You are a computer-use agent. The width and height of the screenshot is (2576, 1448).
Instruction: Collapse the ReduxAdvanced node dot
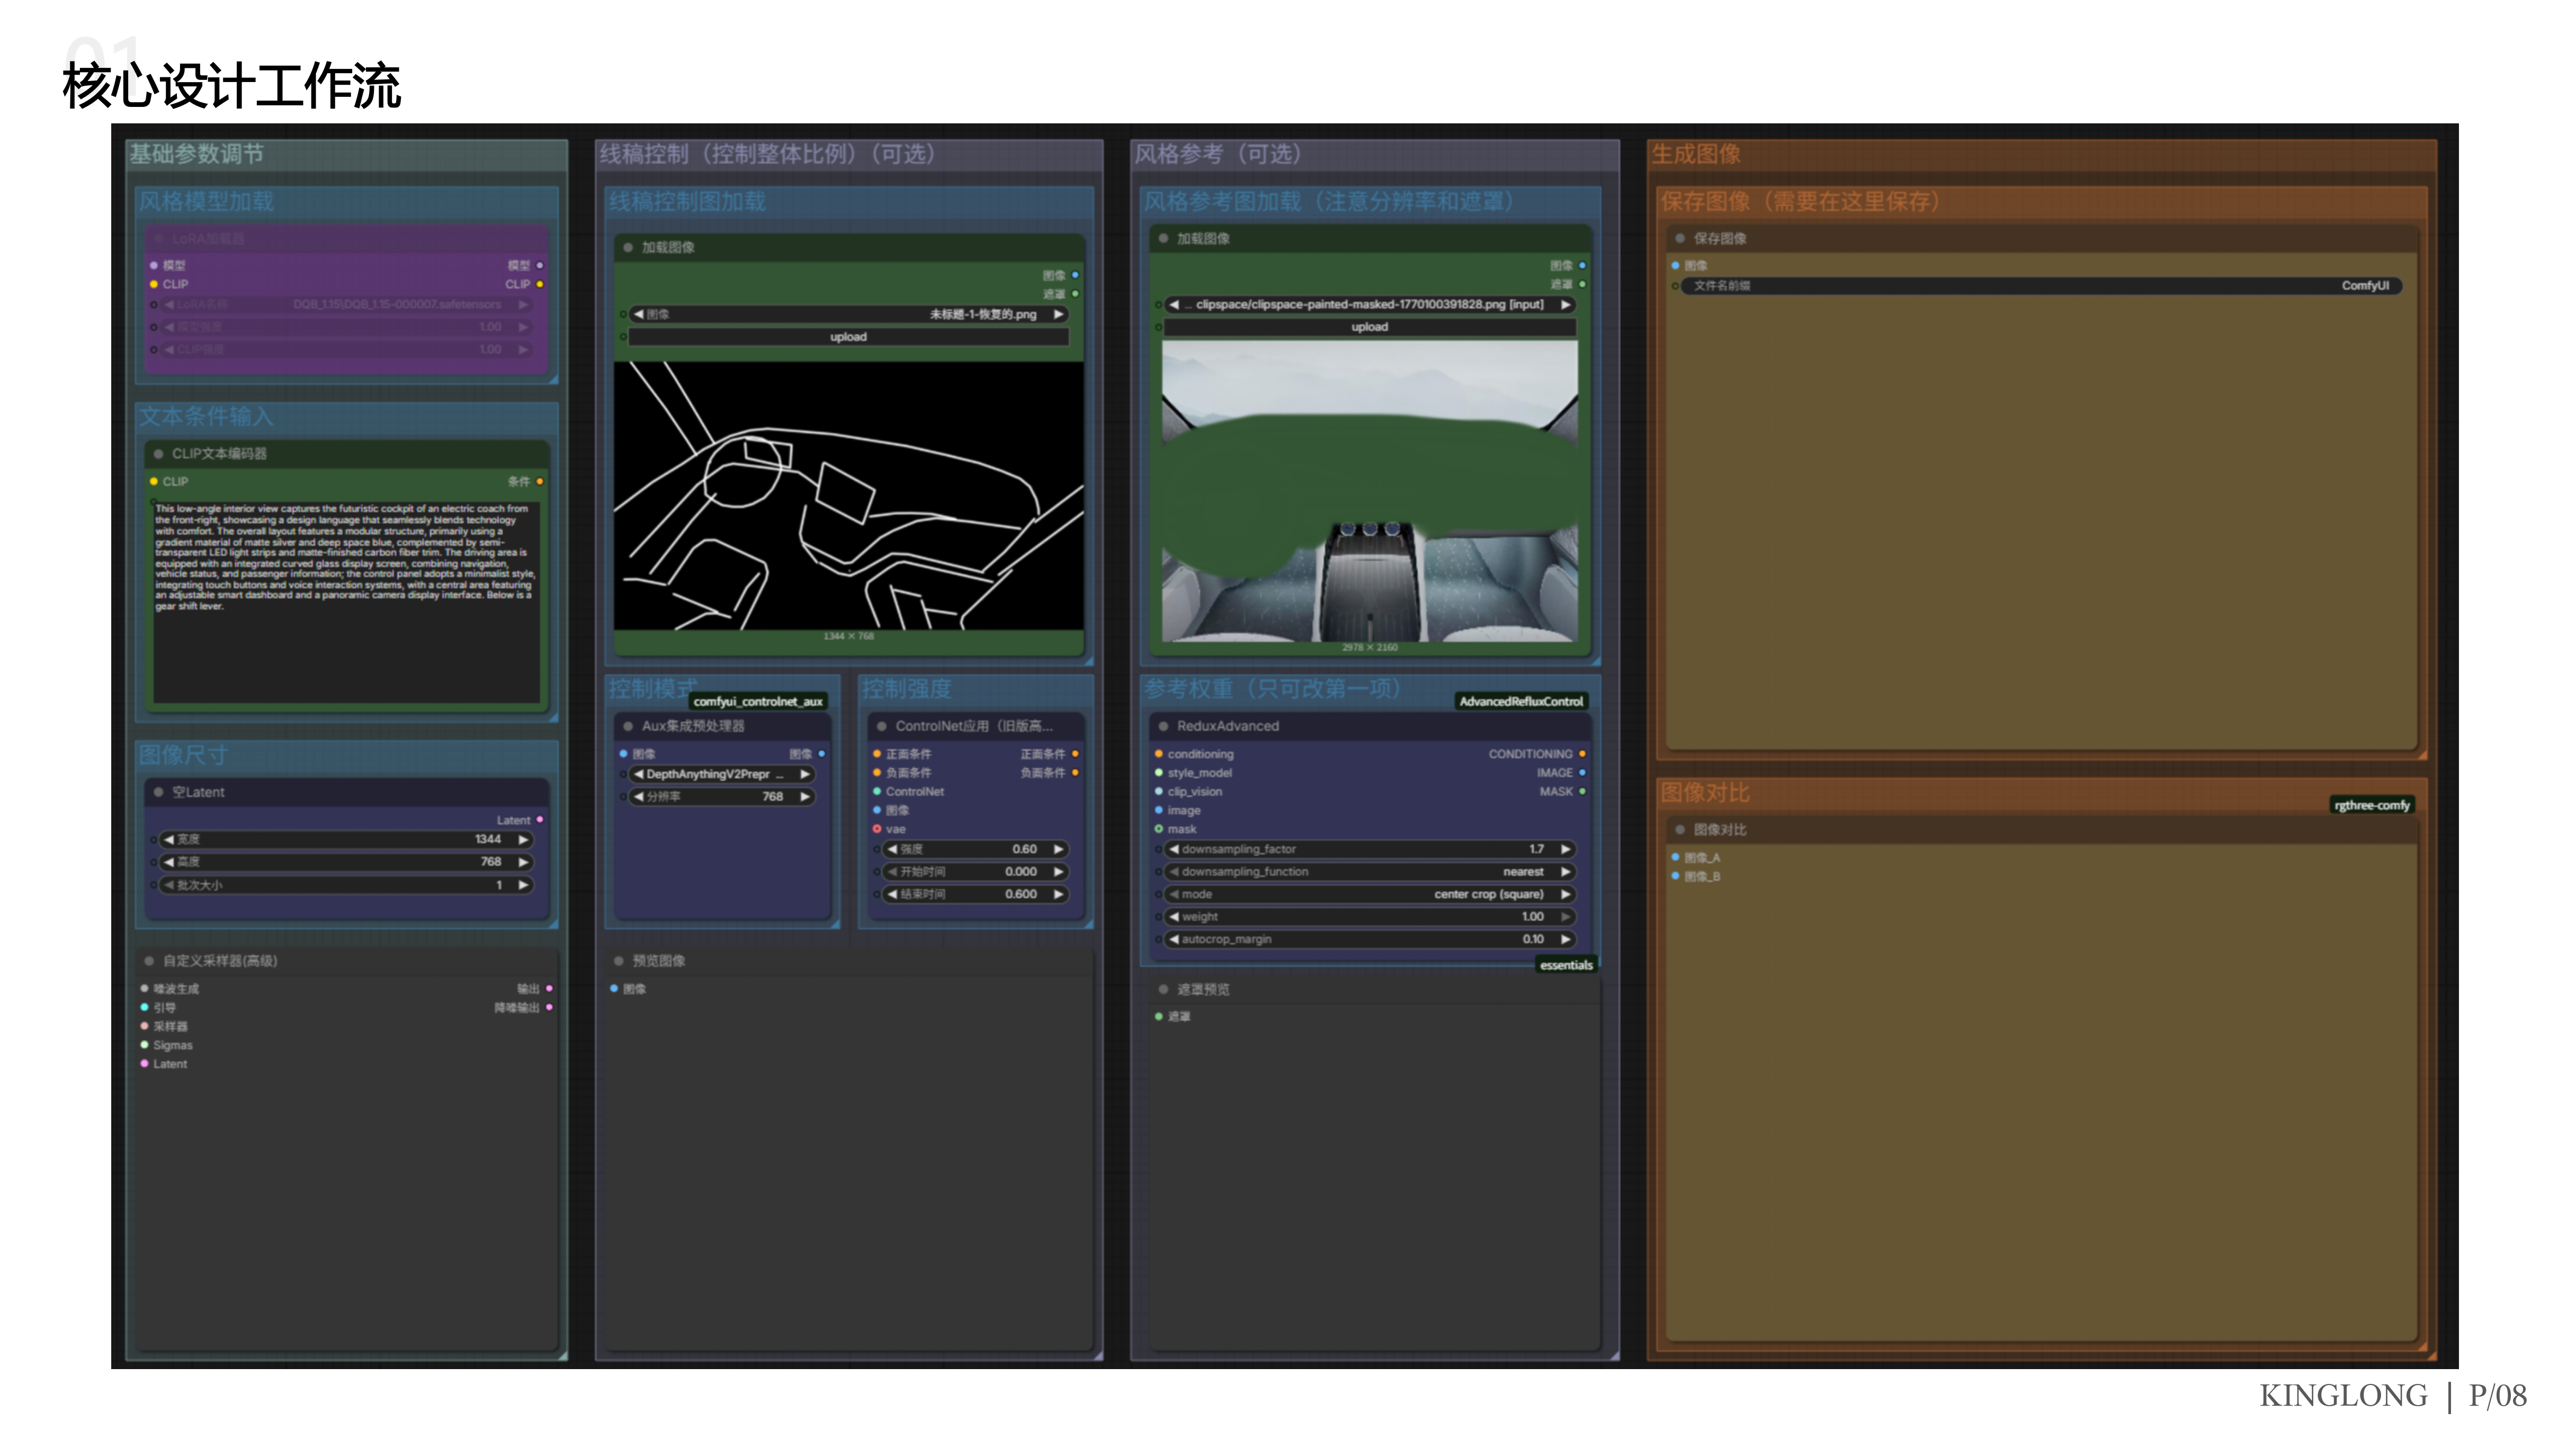[1163, 727]
